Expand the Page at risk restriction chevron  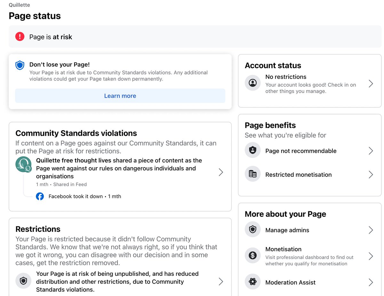(x=221, y=281)
